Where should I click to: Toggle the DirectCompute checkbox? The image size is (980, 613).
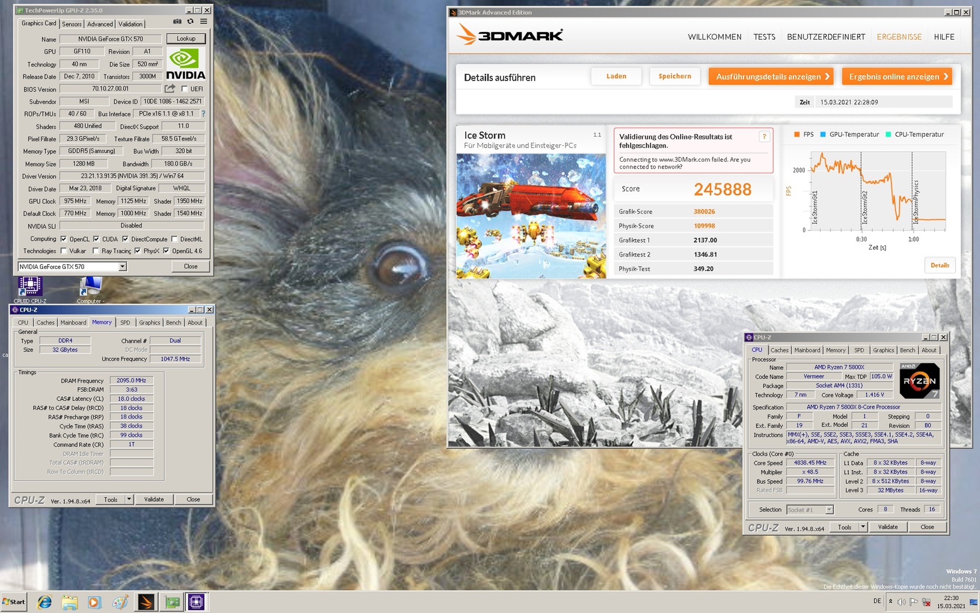[x=125, y=239]
